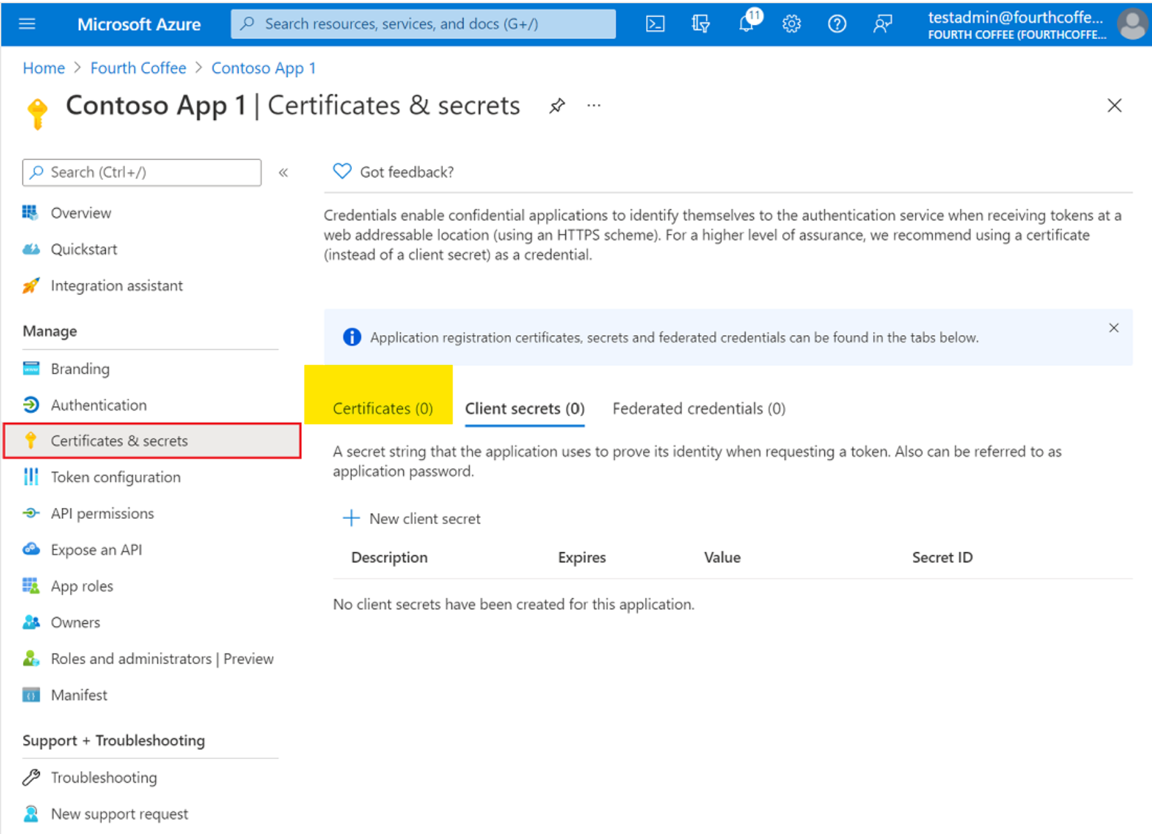
Task: Click New client secret button
Action: [x=412, y=518]
